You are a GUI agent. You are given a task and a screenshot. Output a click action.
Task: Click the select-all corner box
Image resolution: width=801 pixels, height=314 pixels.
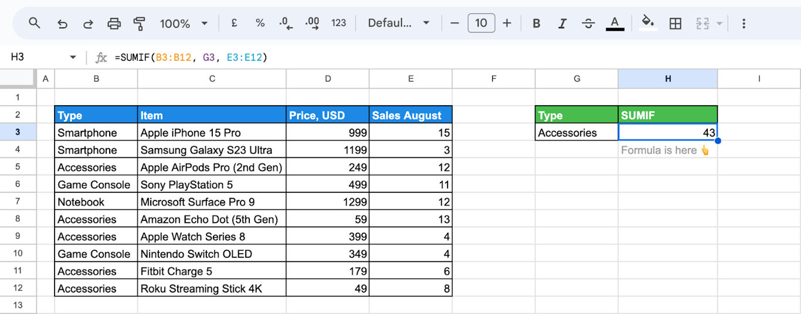pos(18,78)
